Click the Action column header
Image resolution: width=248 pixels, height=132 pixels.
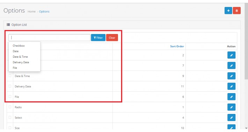[x=231, y=46]
